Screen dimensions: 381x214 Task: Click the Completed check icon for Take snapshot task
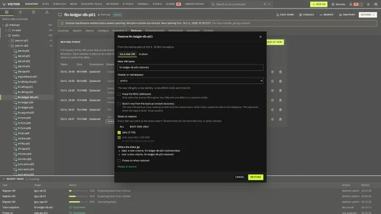tap(70, 208)
